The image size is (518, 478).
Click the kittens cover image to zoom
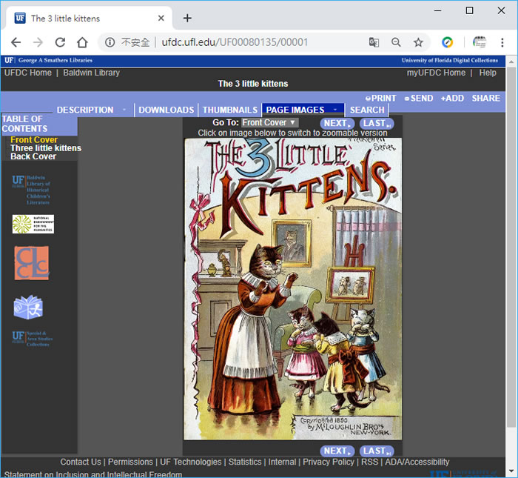coord(293,289)
